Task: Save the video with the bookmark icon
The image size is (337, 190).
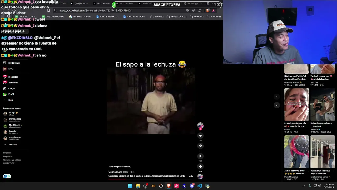Action: coord(200,156)
